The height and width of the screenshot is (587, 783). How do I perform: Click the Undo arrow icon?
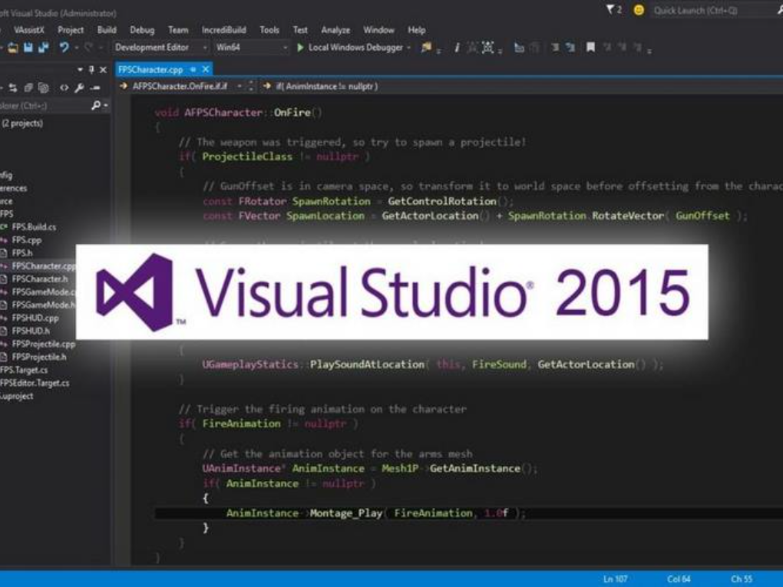point(64,48)
